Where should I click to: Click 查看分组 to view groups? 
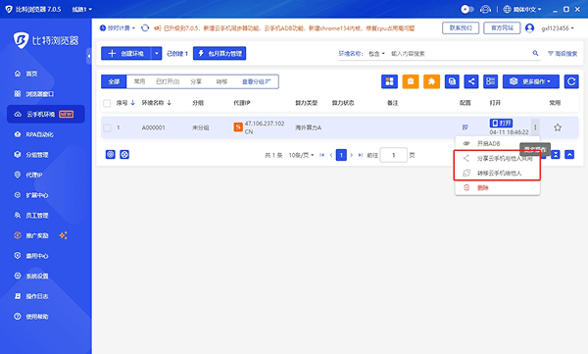tap(256, 81)
